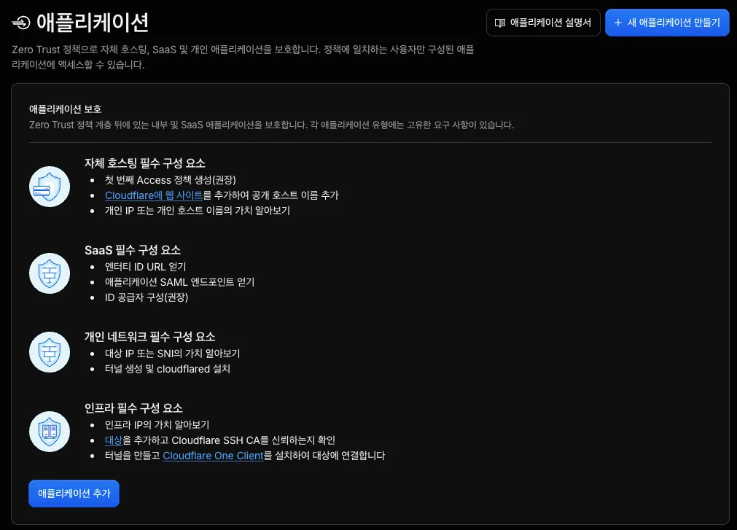Click 첫 번째 Access 정책 생성(권장) item
Image resolution: width=737 pixels, height=530 pixels.
click(170, 180)
